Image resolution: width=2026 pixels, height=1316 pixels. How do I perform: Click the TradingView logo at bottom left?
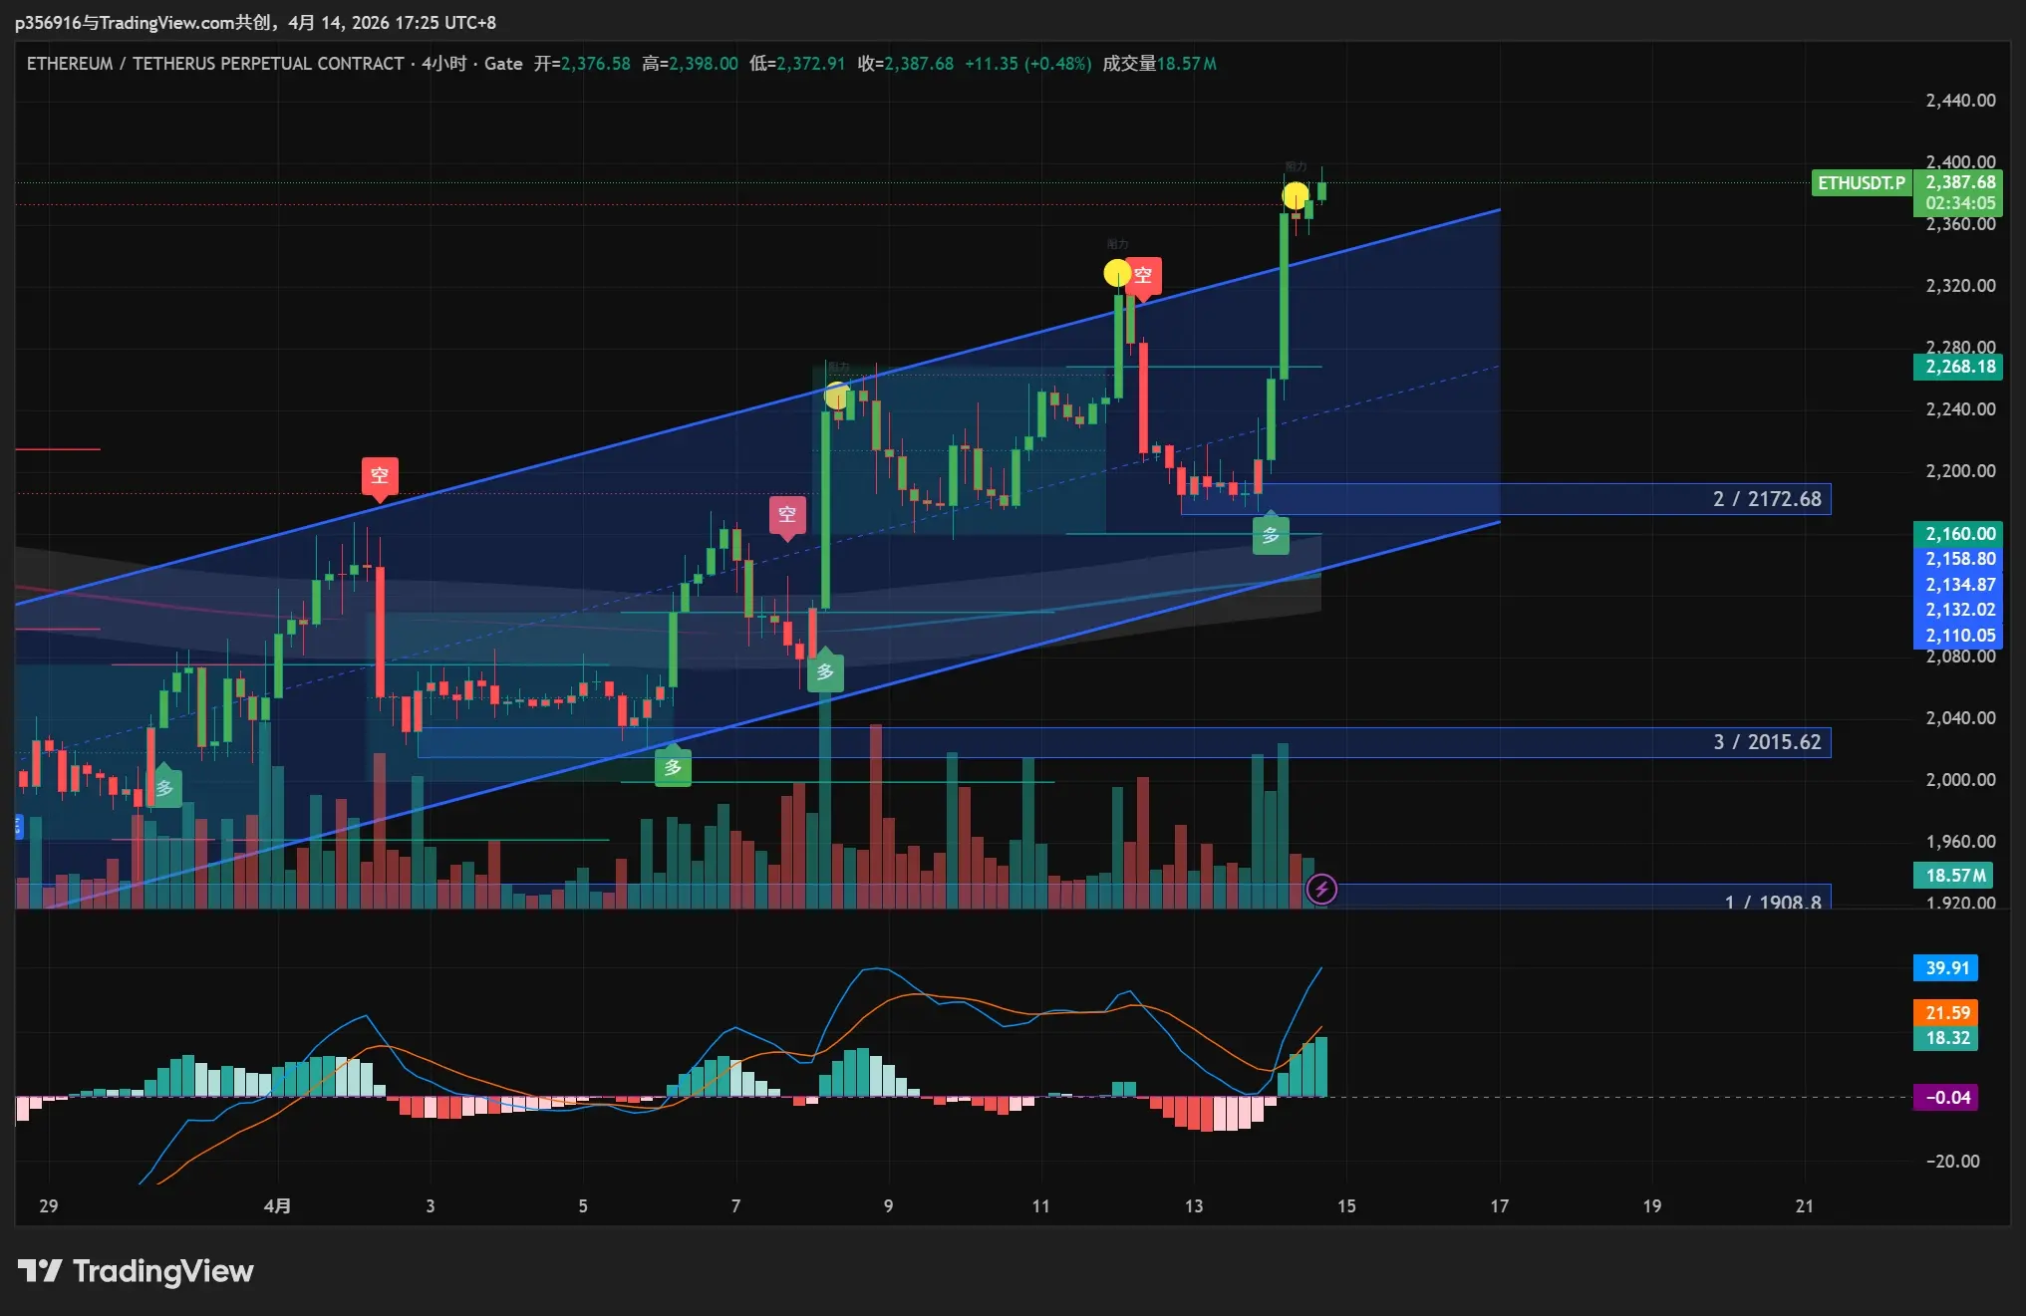136,1271
